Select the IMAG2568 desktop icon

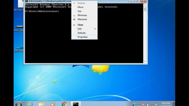click(x=19, y=28)
